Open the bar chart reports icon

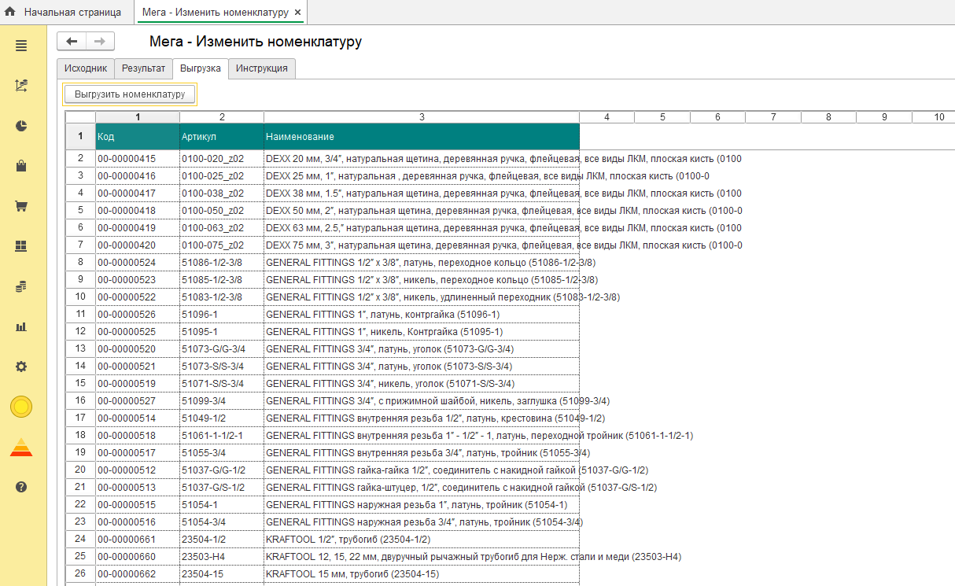[21, 326]
